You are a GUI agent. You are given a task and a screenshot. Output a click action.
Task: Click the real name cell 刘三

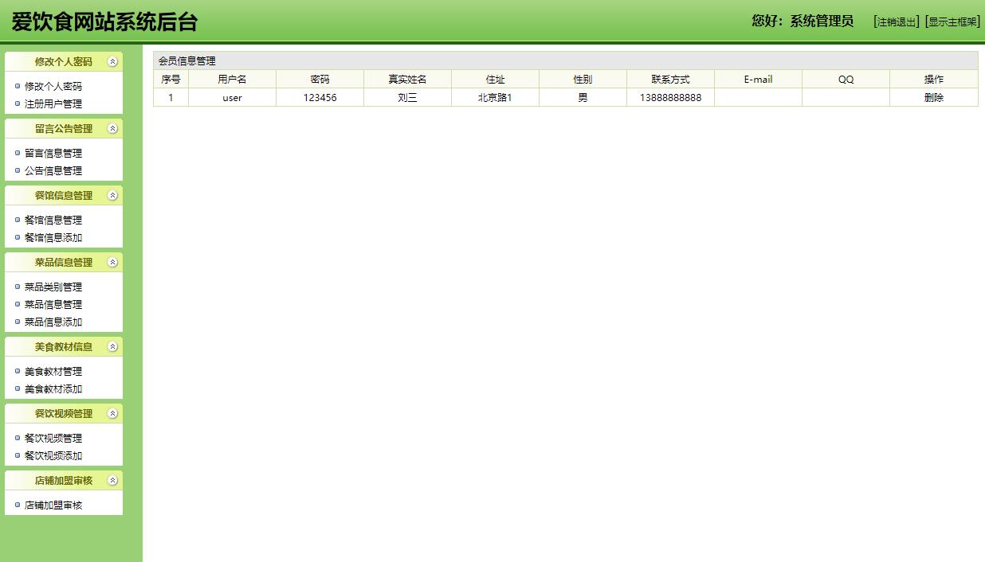tap(407, 97)
